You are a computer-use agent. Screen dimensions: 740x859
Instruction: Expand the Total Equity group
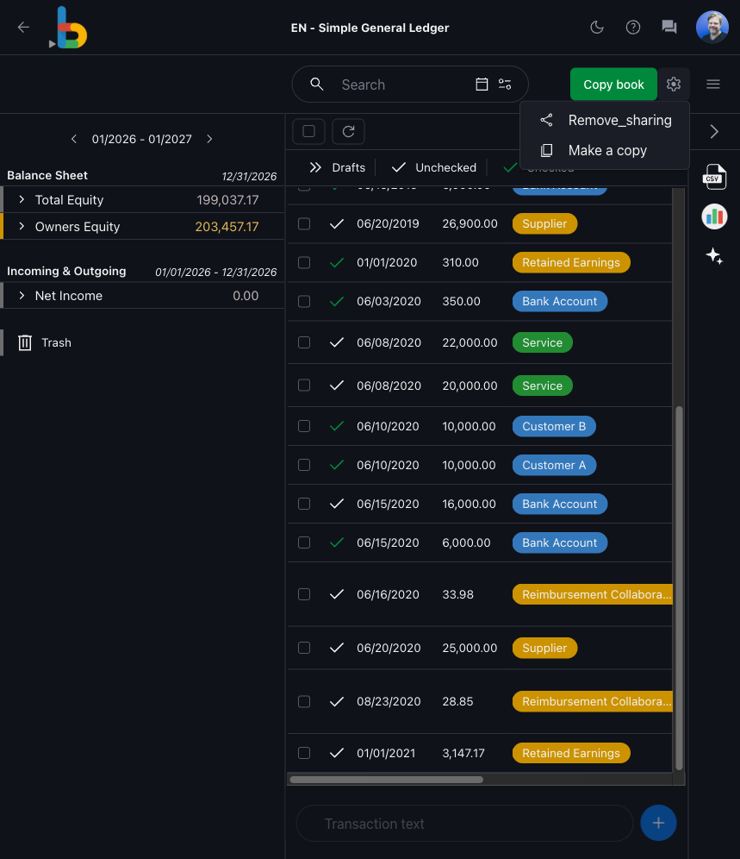click(22, 200)
